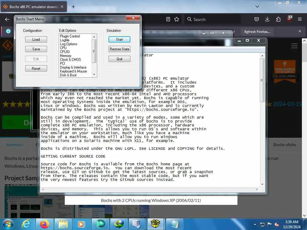Viewport: 307px width, 230px height.
Task: Select Clock & CMOS option
Action: pos(70,60)
